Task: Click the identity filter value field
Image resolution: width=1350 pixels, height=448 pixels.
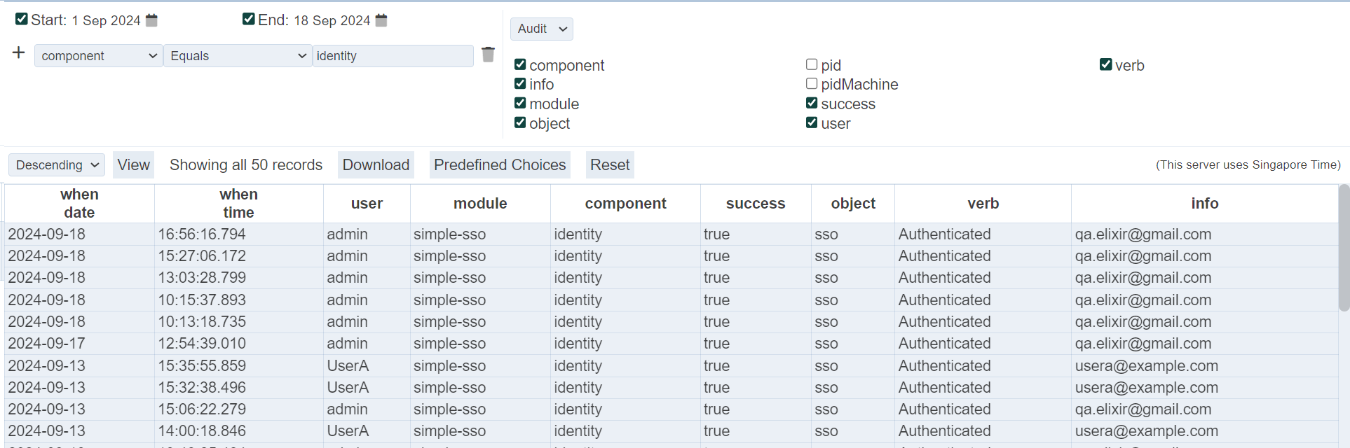Action: (393, 56)
